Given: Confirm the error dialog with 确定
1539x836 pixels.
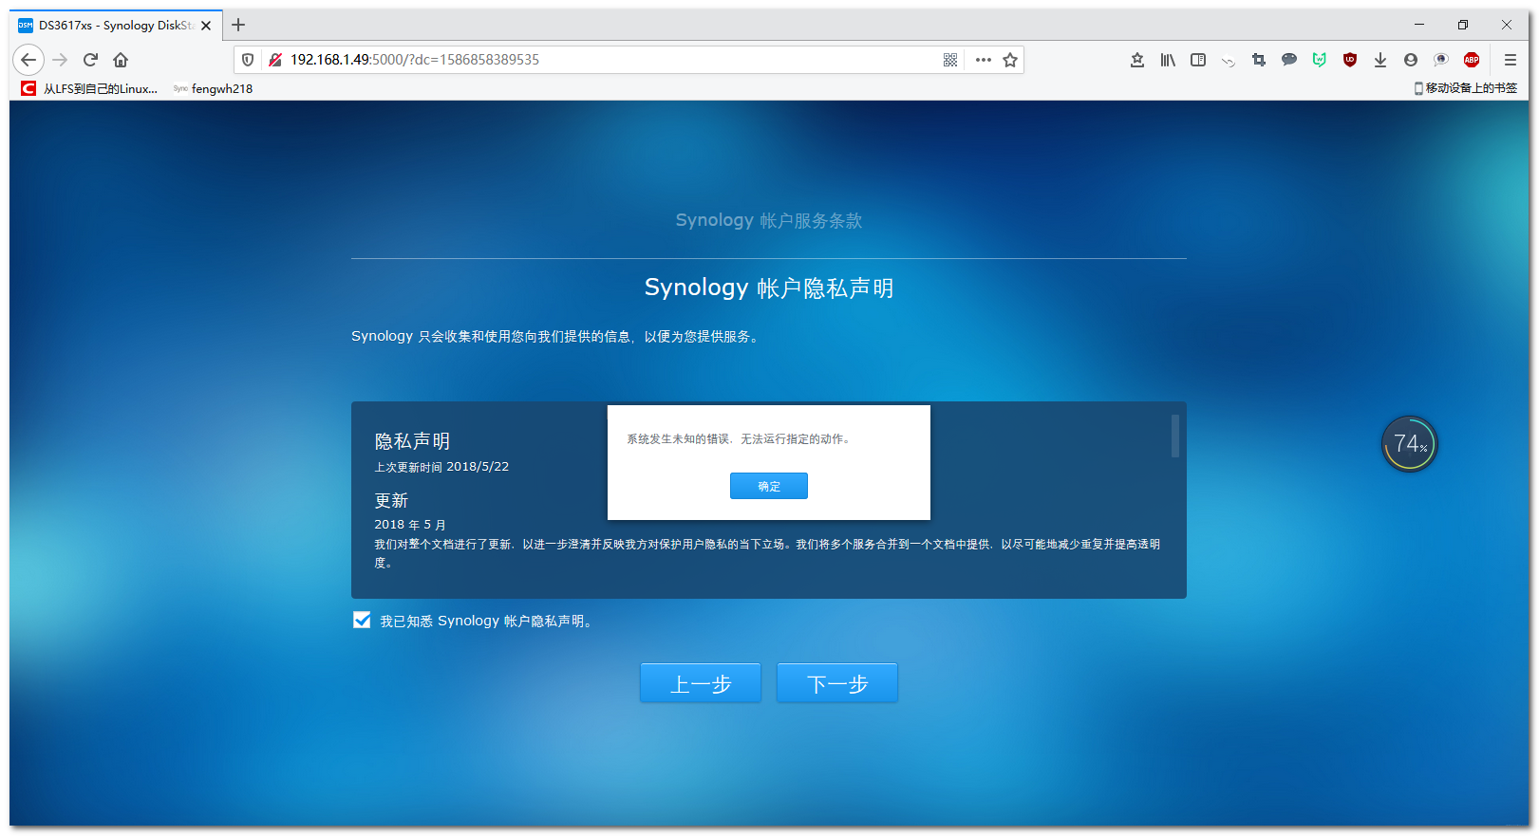Looking at the screenshot, I should [x=769, y=486].
